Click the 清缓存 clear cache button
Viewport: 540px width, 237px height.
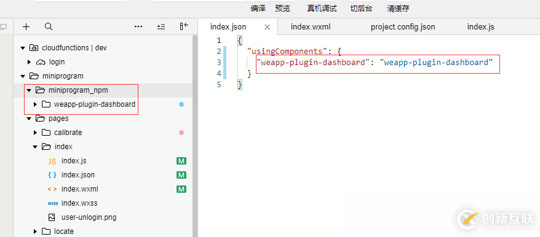point(398,9)
